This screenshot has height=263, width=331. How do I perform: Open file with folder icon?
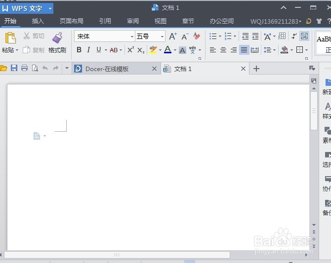click(3, 68)
